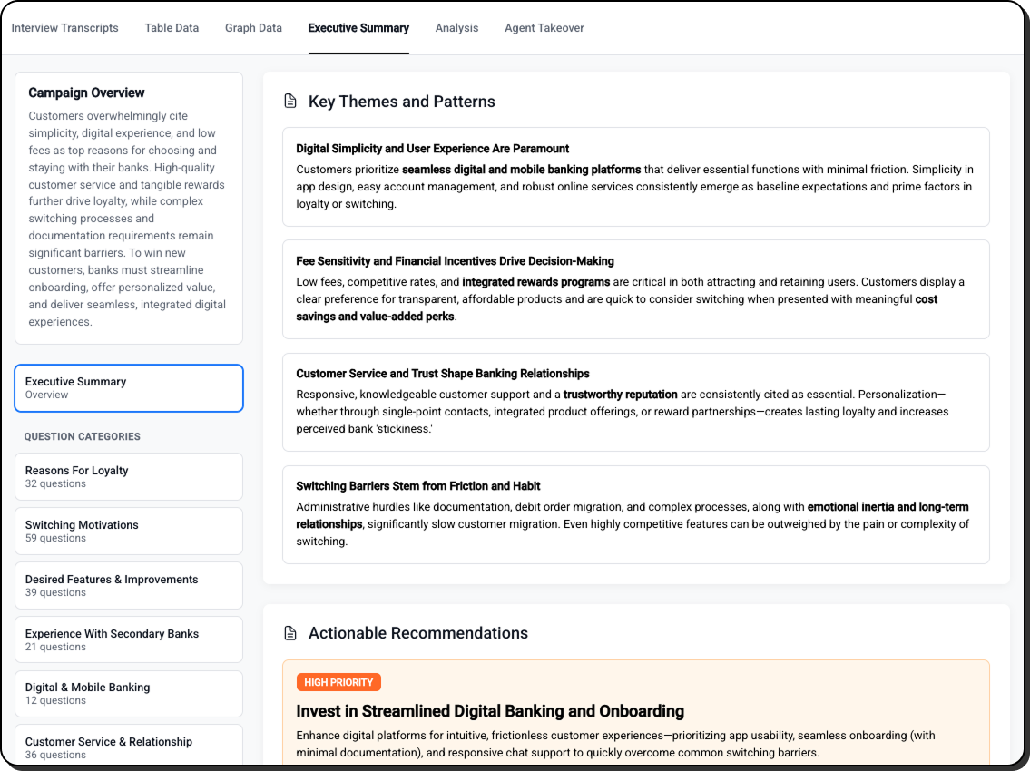Image resolution: width=1030 pixels, height=771 pixels.
Task: Click the Fee Sensitivity and Financial Incentives card title
Action: coord(455,260)
